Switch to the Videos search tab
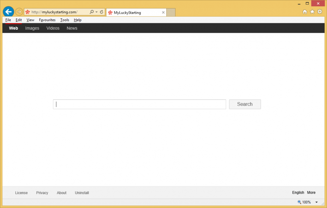This screenshot has width=327, height=208. [53, 28]
